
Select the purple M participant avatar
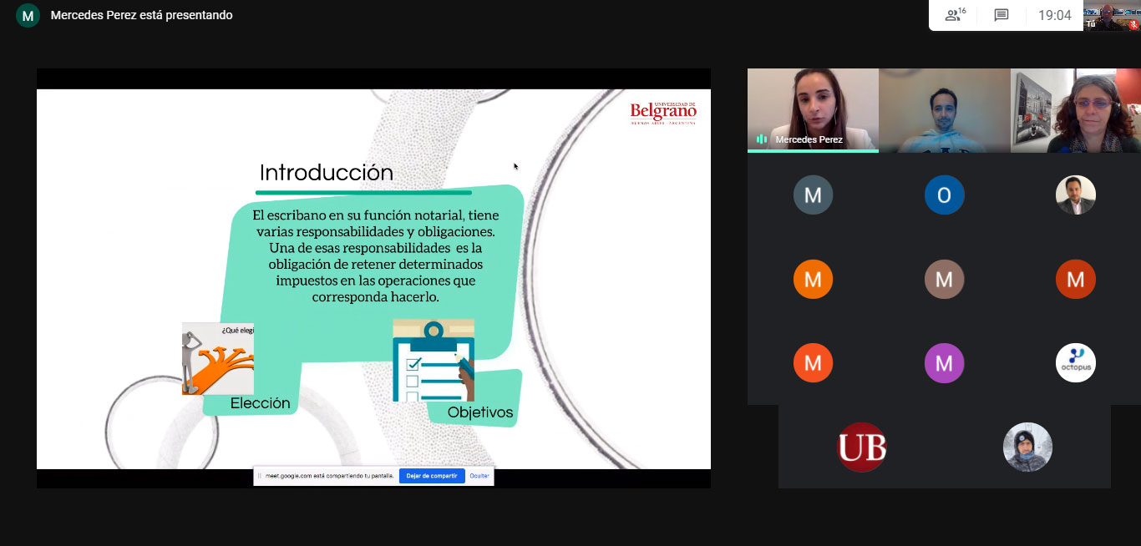tap(944, 363)
